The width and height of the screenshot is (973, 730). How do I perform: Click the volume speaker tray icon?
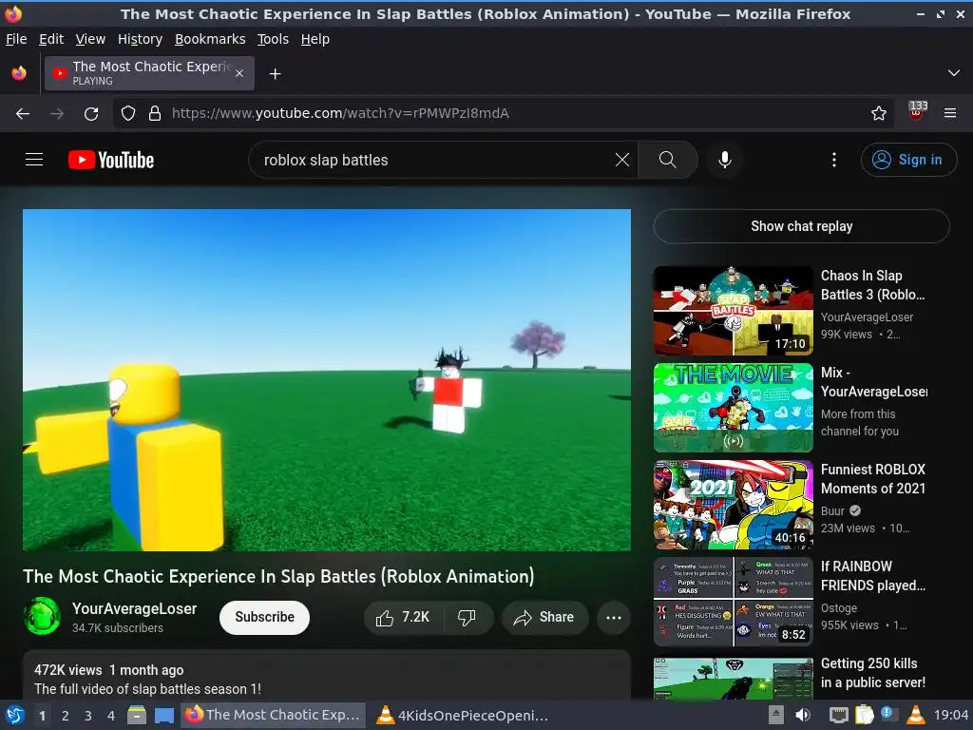[x=803, y=715]
